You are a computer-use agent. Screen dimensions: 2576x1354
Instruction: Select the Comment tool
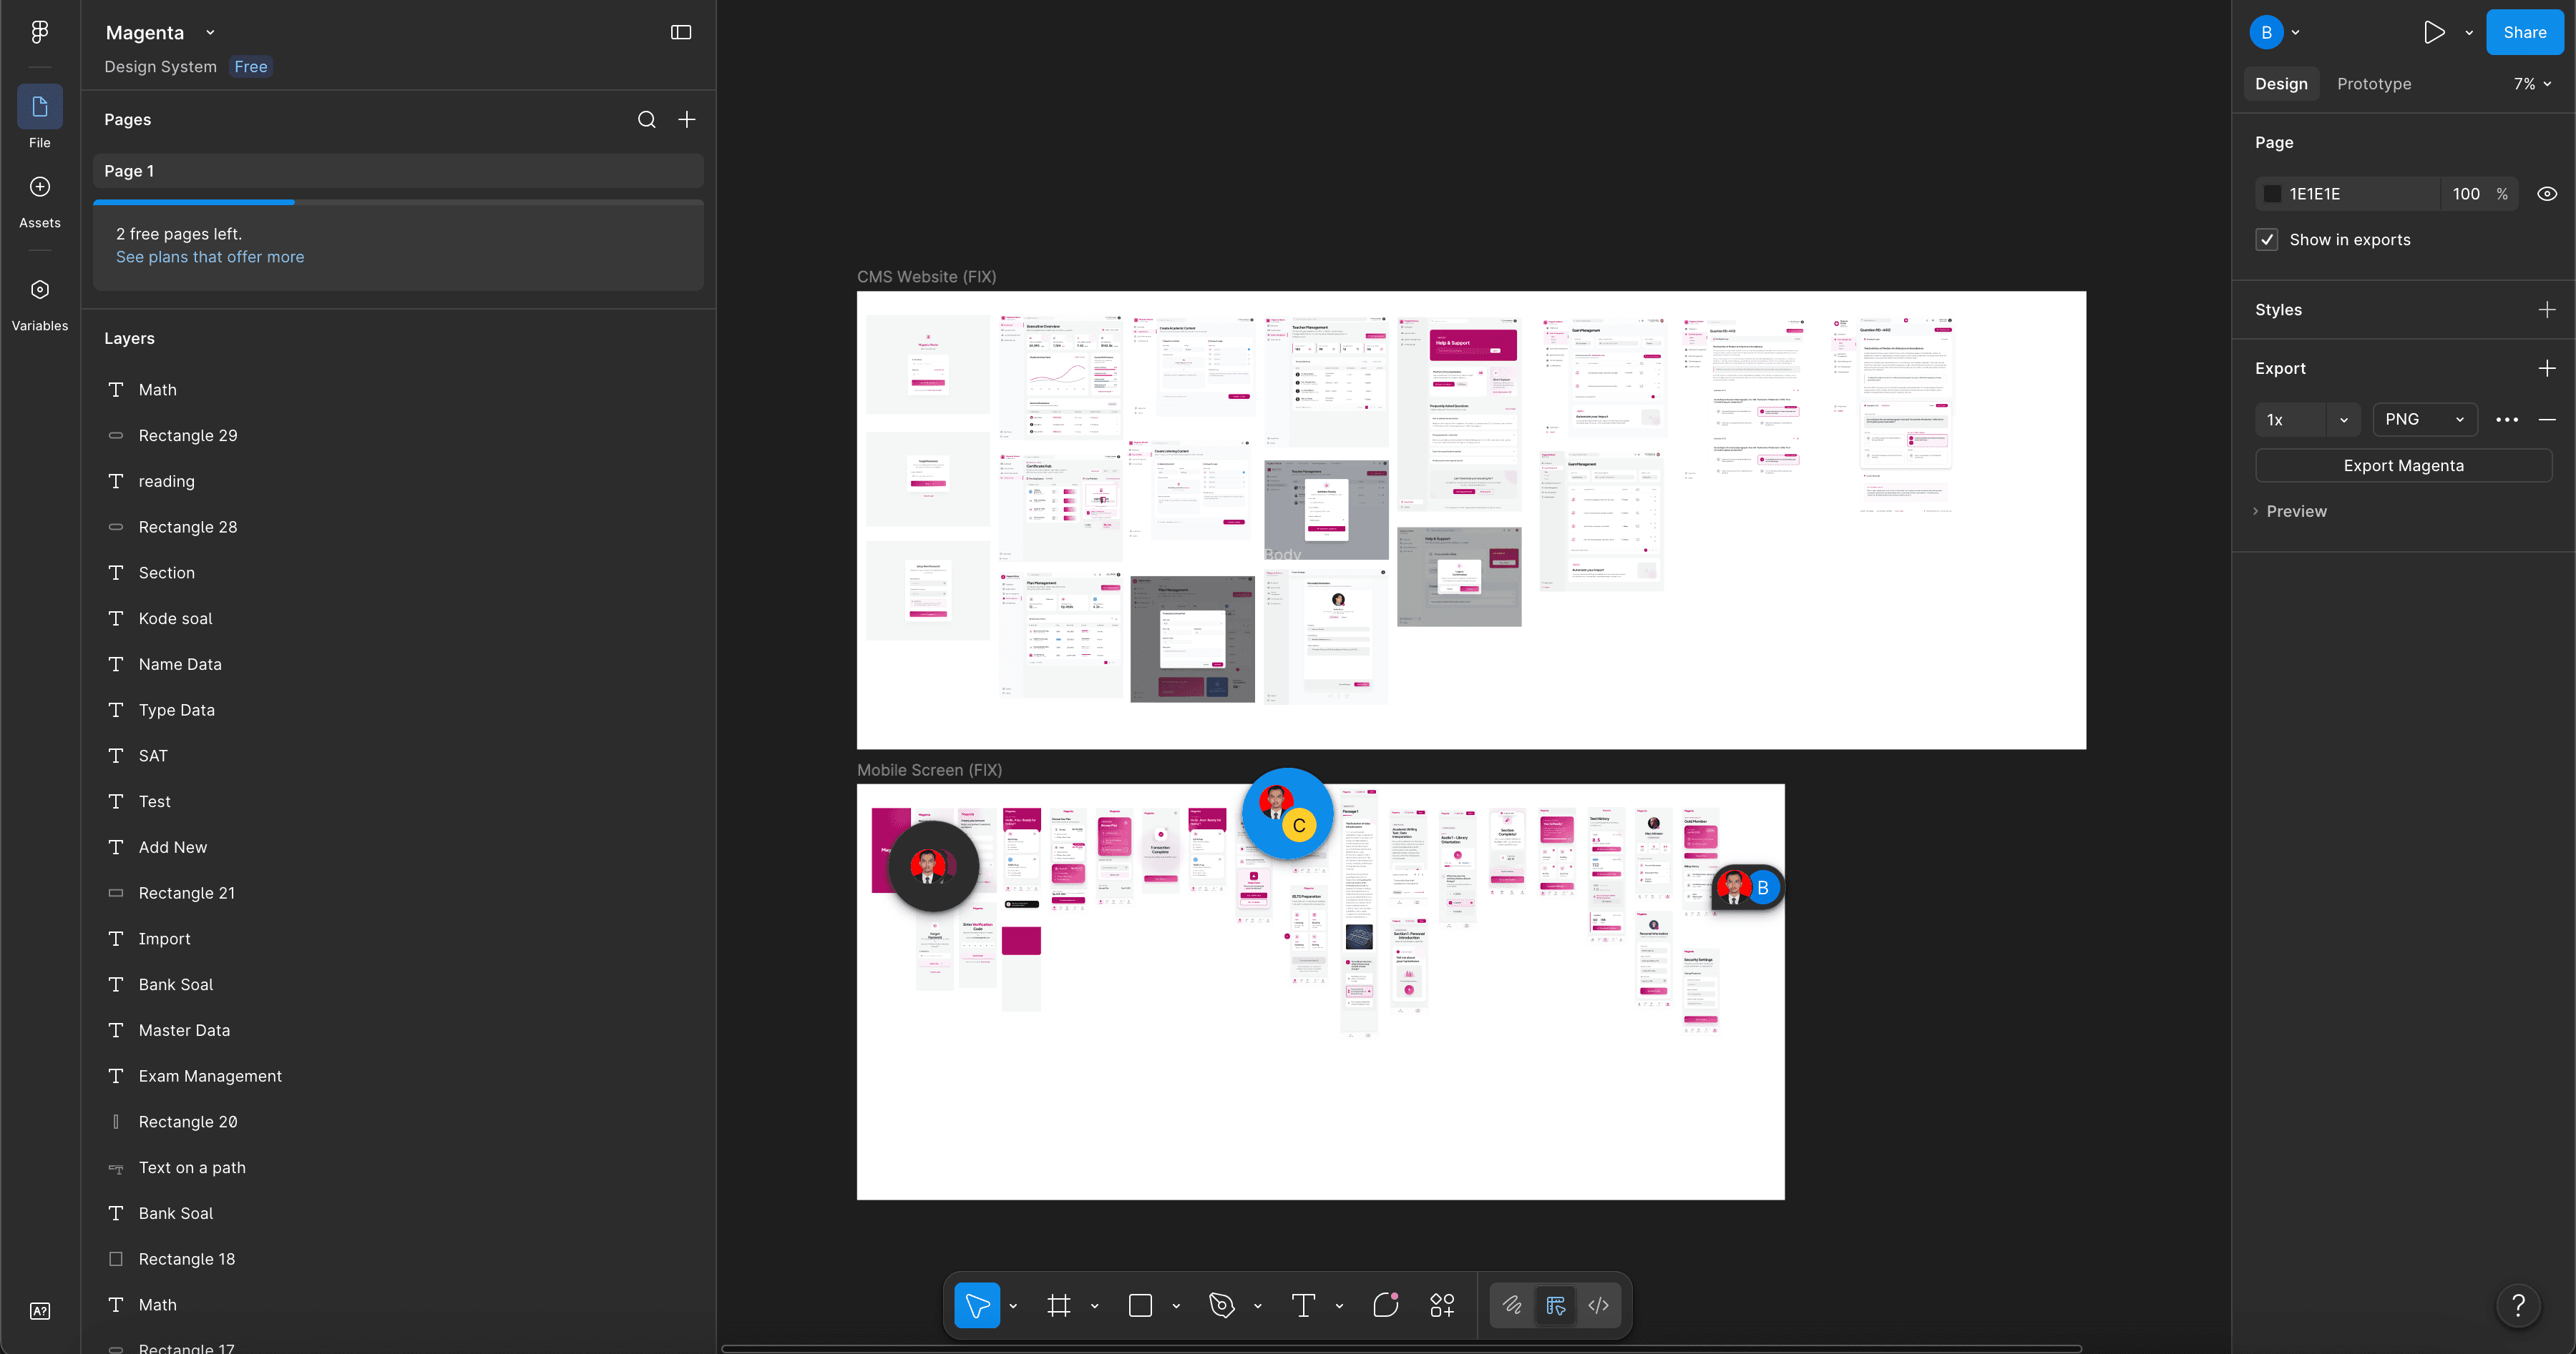click(x=1385, y=1305)
